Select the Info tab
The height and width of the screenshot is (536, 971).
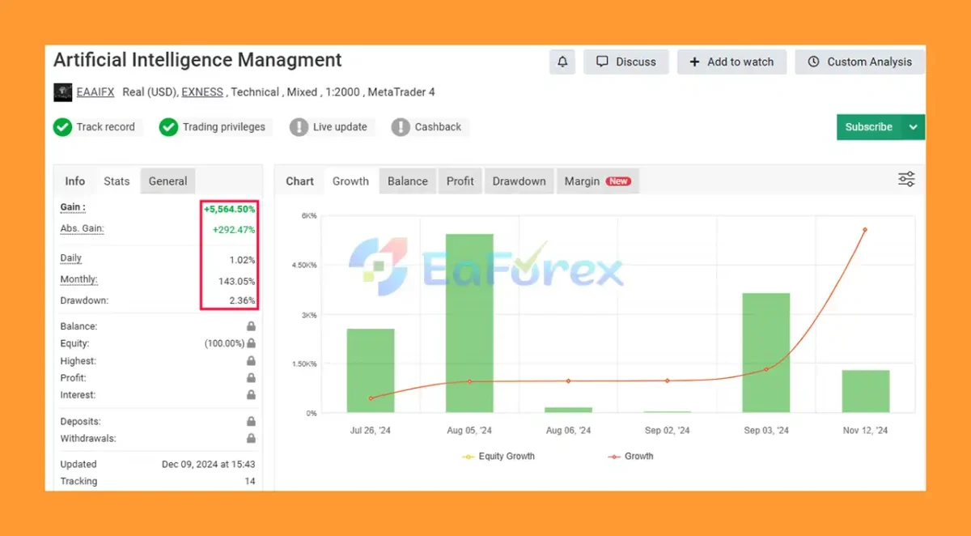[75, 181]
